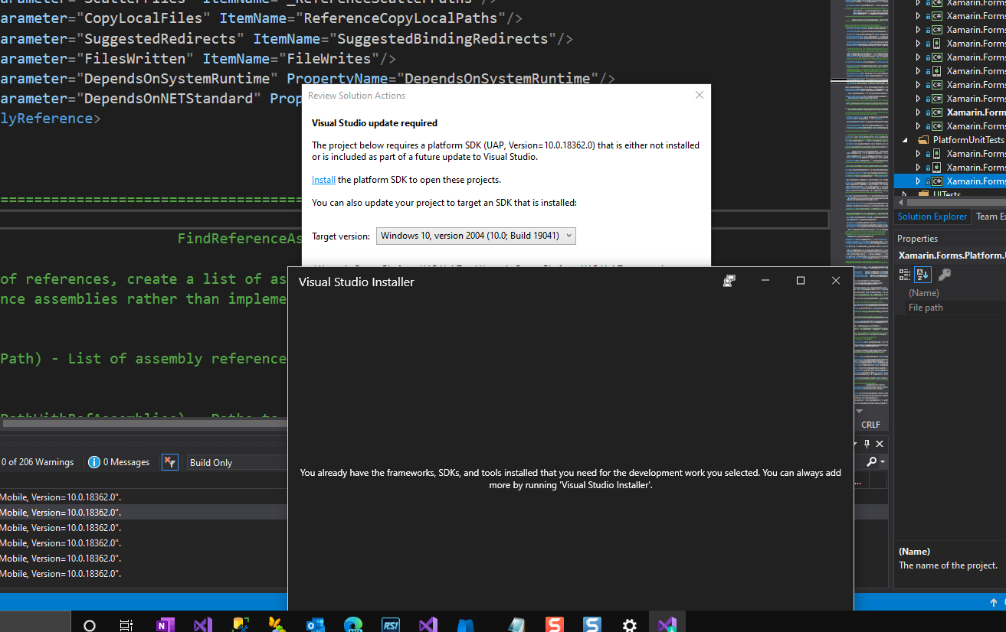The image size is (1006, 632).
Task: Click the Categorized view icon in Properties
Action: coord(905,275)
